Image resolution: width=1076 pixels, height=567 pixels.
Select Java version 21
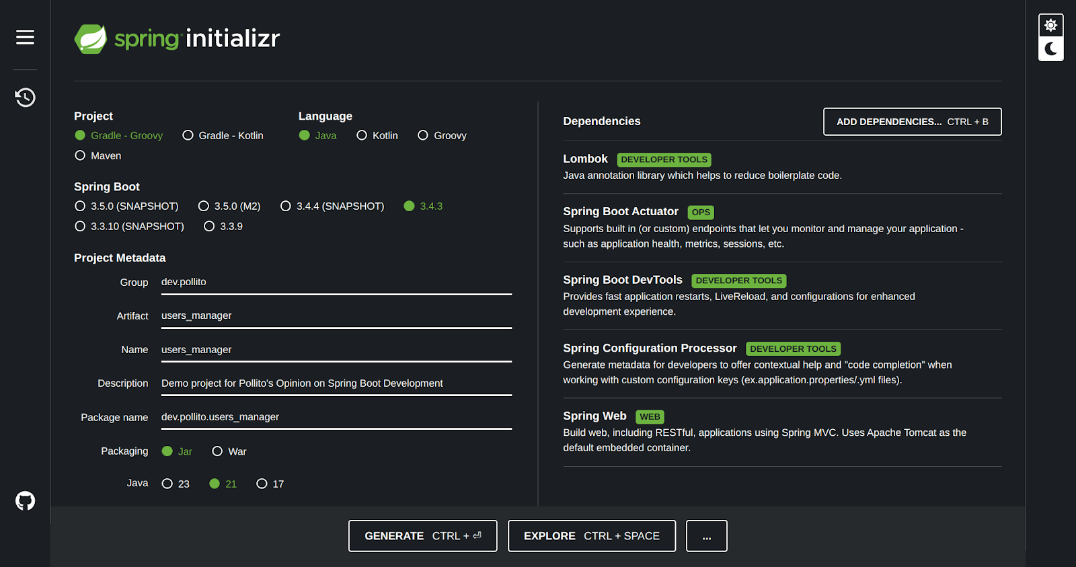[223, 484]
